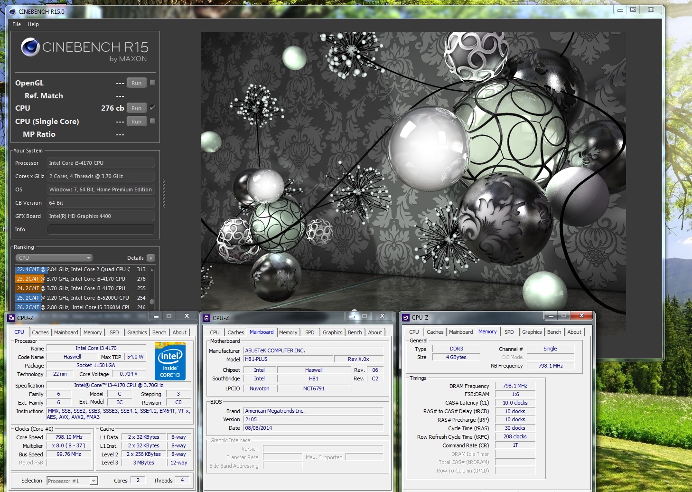Click the Mainboard CPU-Z window title icon
692x492 pixels.
point(206,318)
